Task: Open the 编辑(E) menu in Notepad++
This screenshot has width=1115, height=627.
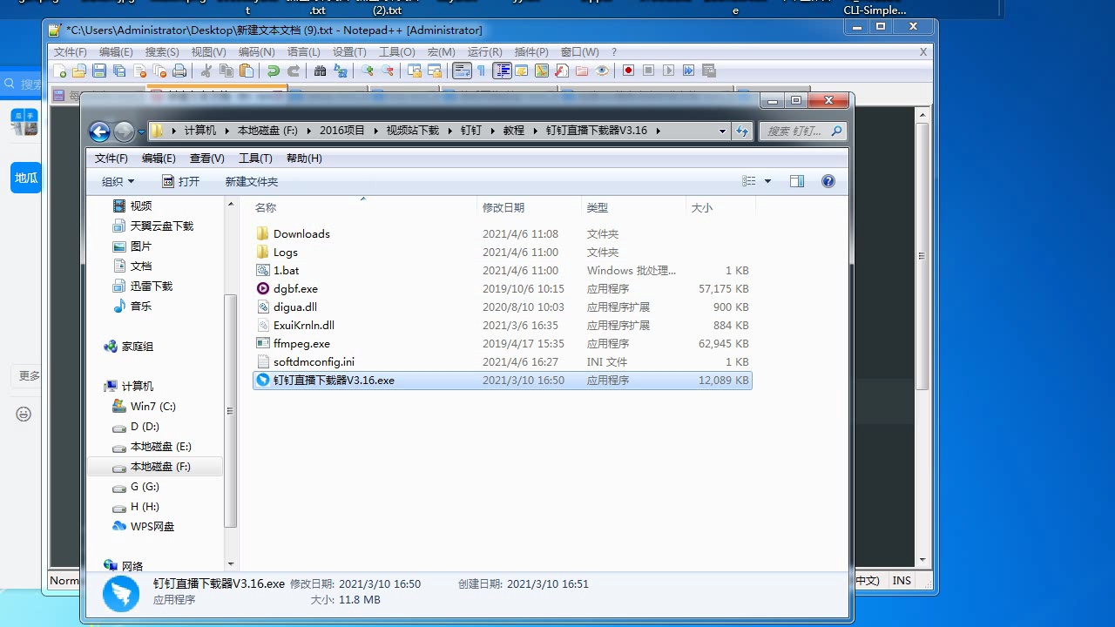Action: [116, 52]
